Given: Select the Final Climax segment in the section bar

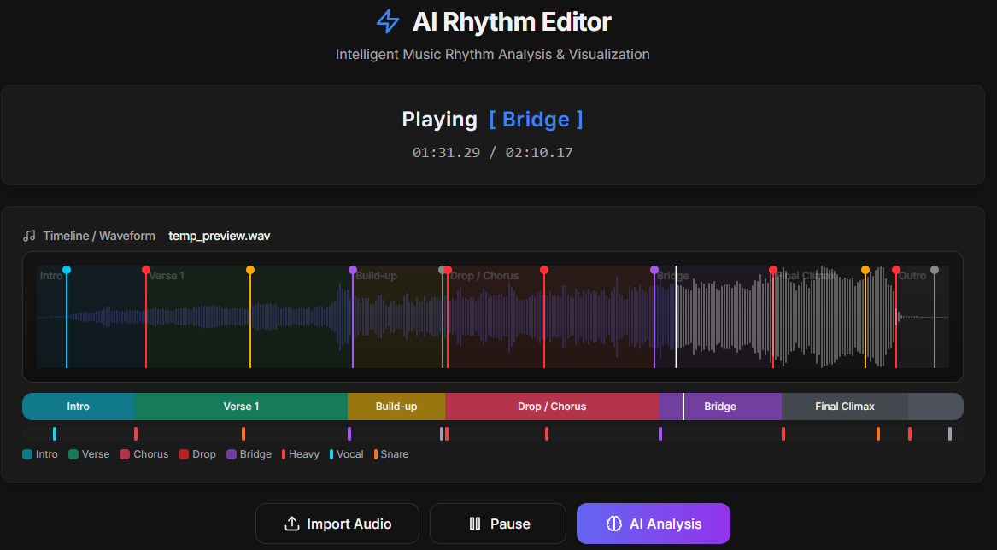Looking at the screenshot, I should (844, 406).
